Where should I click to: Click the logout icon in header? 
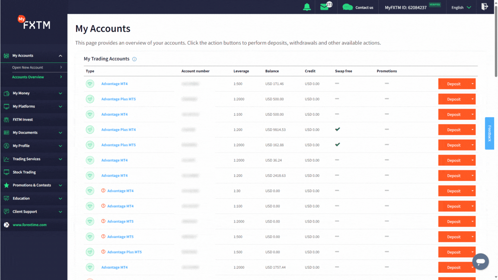485,6
